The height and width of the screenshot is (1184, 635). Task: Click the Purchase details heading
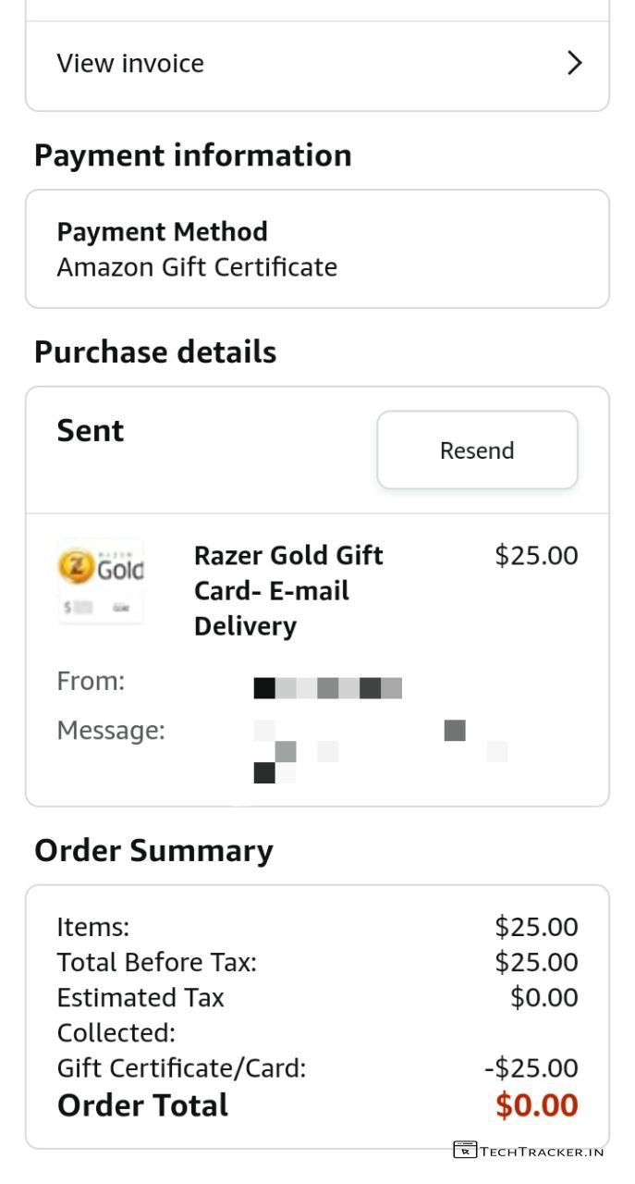155,352
